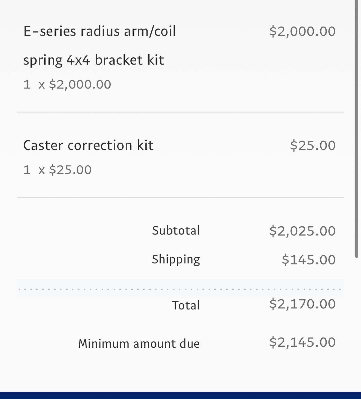Viewport: 361px width, 399px height.
Task: Click the $145.00 shipping amount
Action: pyautogui.click(x=309, y=260)
